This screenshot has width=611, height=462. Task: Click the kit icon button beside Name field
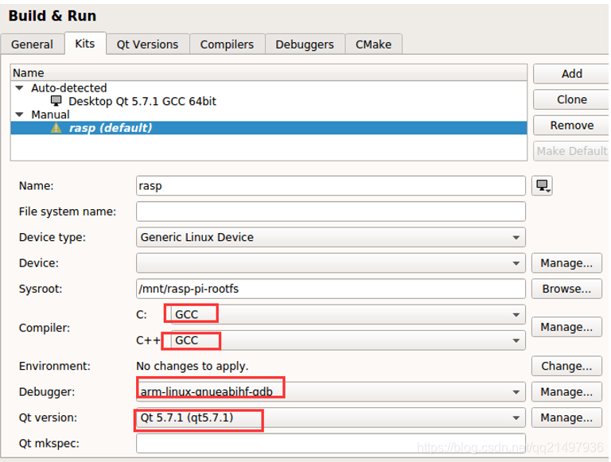(543, 186)
